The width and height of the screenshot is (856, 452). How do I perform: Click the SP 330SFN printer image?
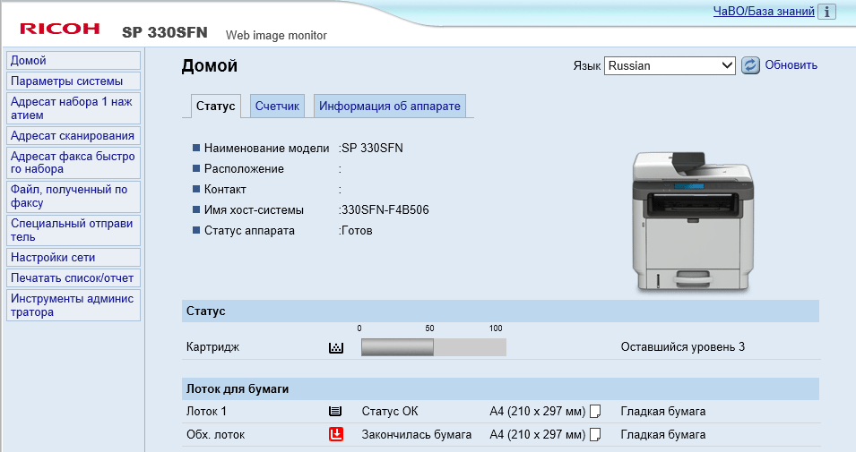click(692, 220)
